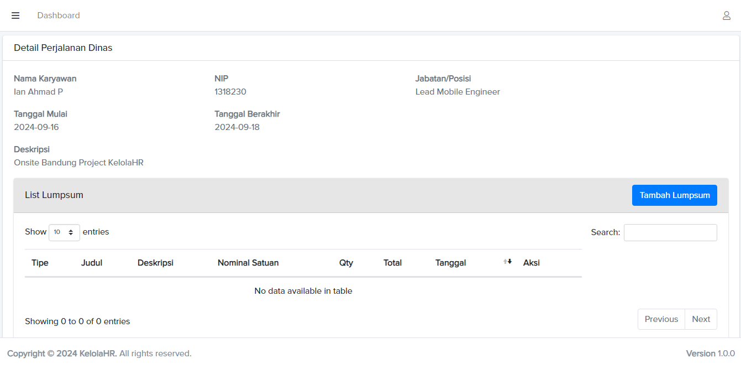Go to the Next page
741x369 pixels.
point(701,319)
